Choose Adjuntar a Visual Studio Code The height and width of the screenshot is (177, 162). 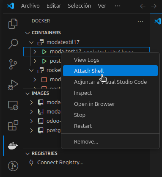pyautogui.click(x=110, y=82)
